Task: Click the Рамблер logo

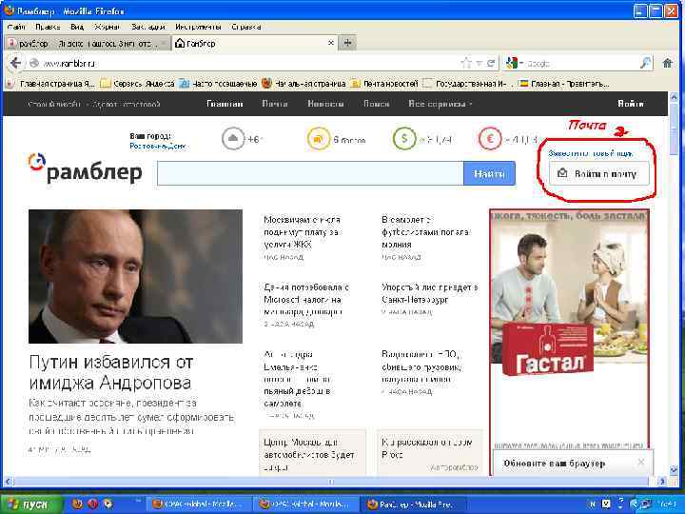Action: (x=86, y=168)
